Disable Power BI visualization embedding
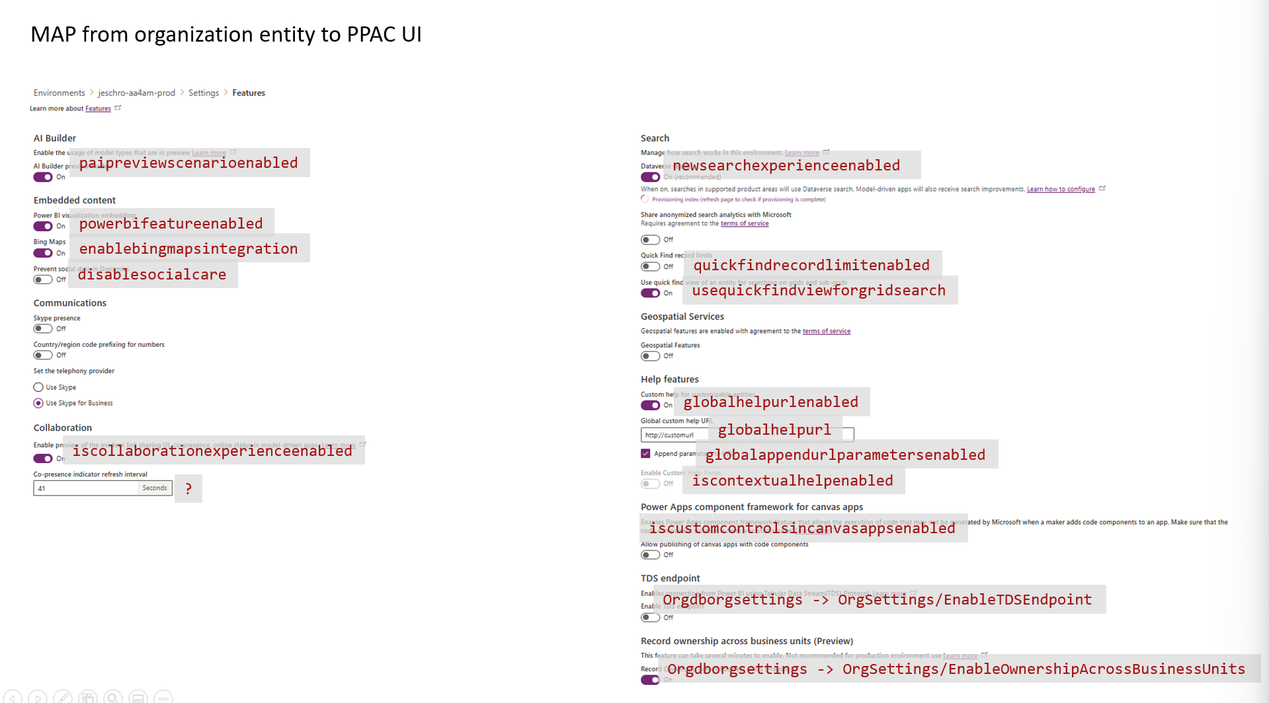The width and height of the screenshot is (1269, 703). pyautogui.click(x=44, y=226)
